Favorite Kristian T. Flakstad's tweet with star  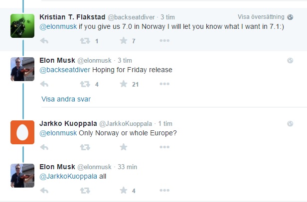click(123, 41)
